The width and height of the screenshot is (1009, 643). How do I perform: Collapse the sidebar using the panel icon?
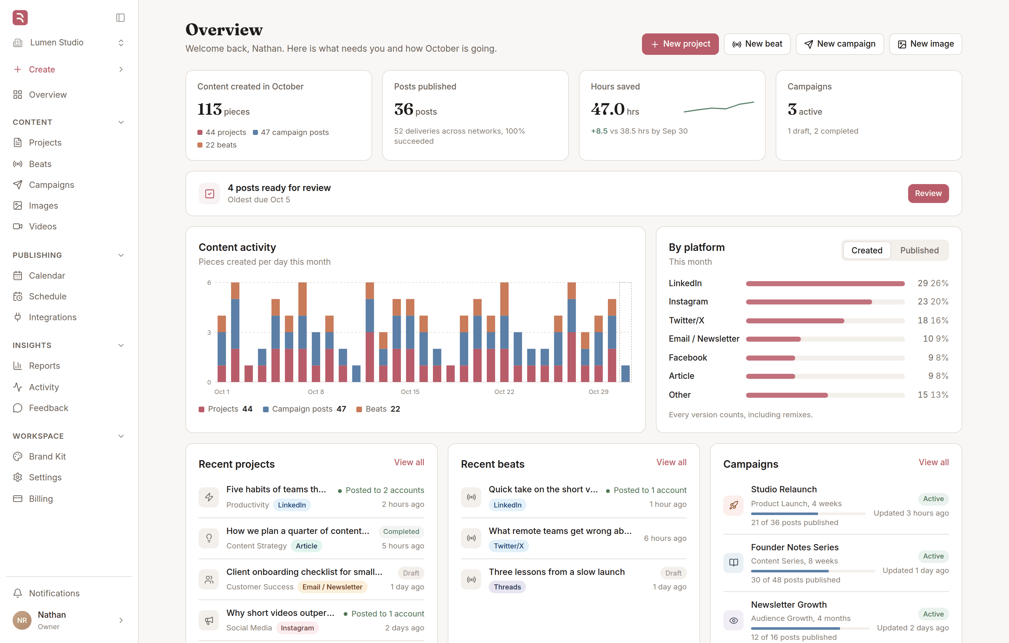(120, 18)
